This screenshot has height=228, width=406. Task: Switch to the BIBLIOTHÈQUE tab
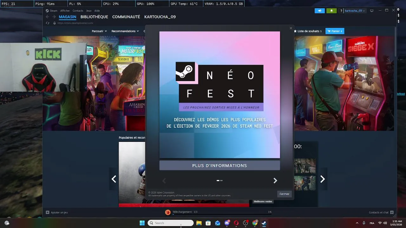click(x=94, y=17)
